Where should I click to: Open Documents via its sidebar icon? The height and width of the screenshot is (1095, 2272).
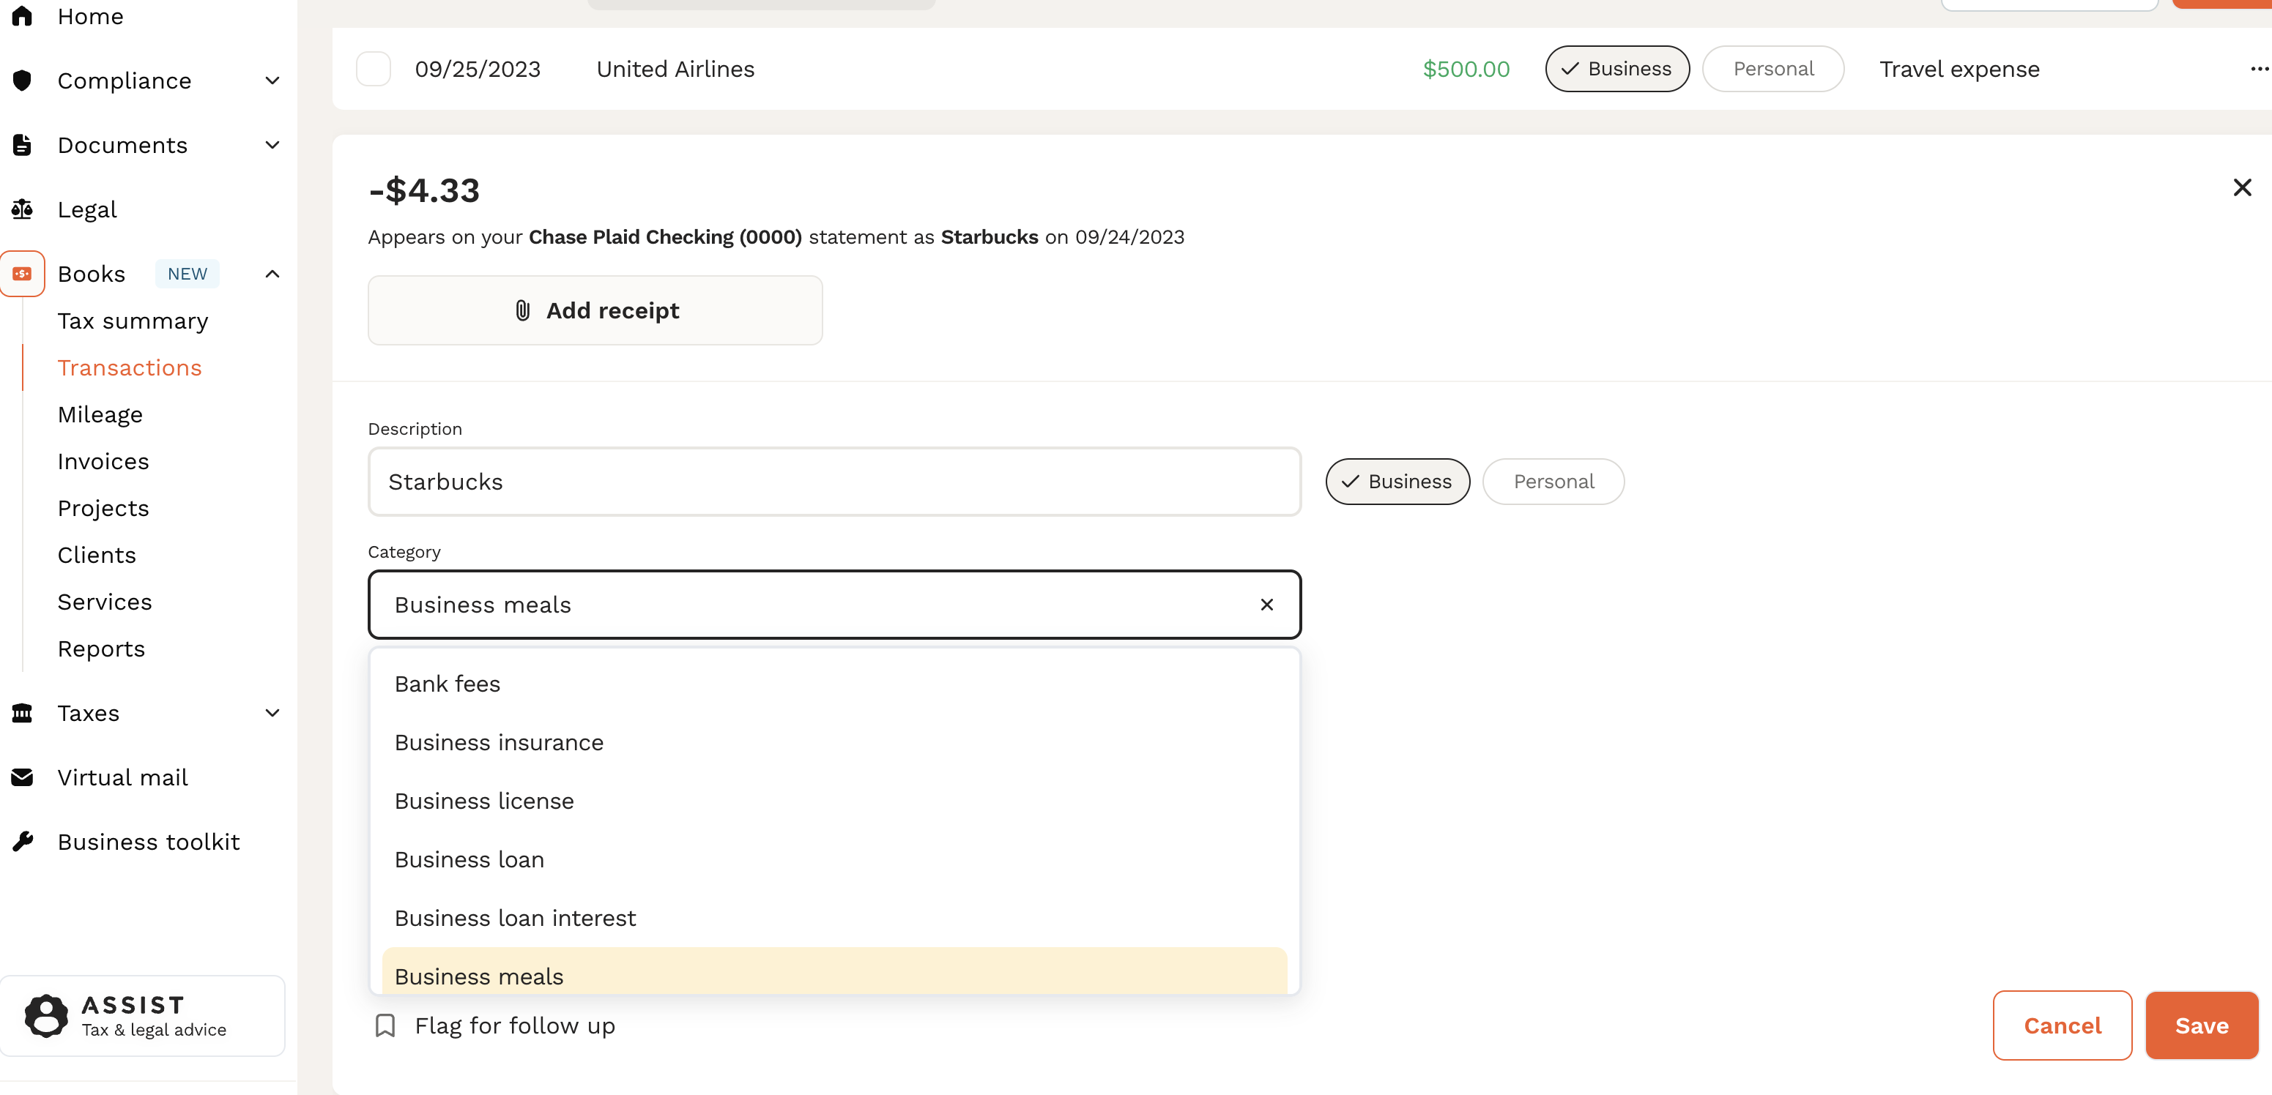21,145
